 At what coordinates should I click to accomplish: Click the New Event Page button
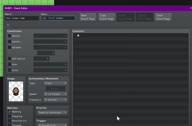(88, 17)
